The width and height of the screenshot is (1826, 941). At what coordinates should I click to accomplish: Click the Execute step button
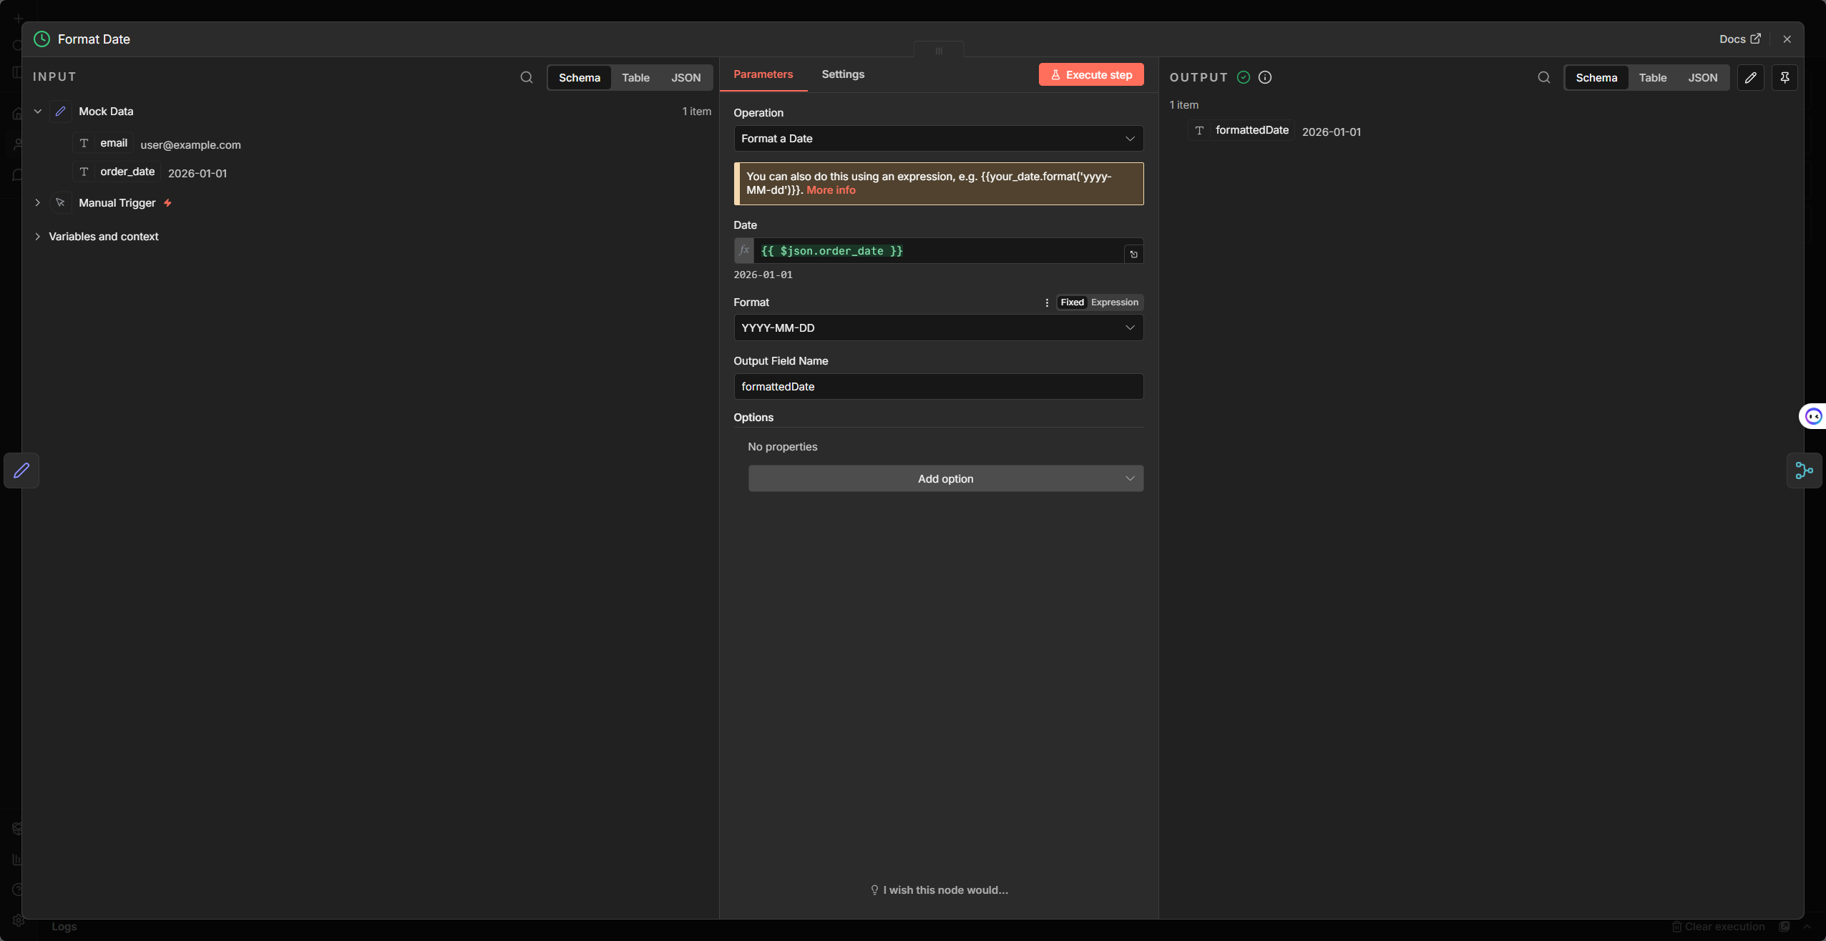click(x=1090, y=74)
